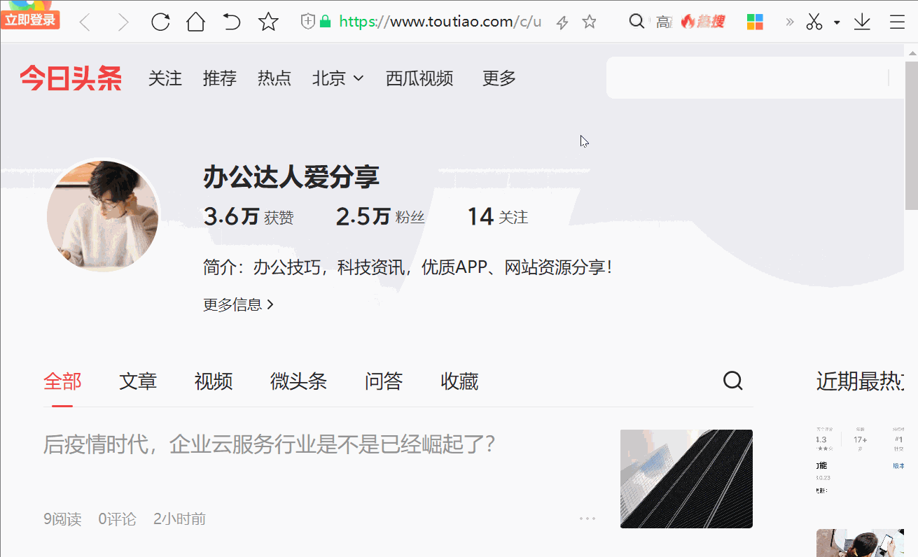The width and height of the screenshot is (918, 557).
Task: Click the search magnifier in content tabs
Action: tap(732, 381)
